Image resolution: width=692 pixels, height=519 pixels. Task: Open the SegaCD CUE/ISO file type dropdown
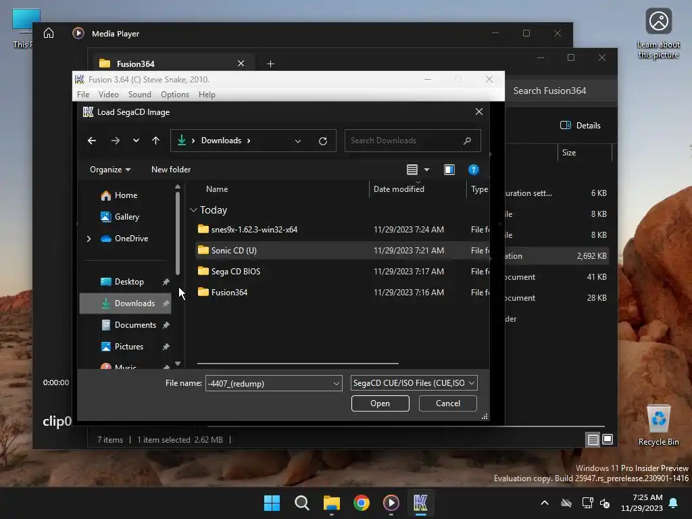(414, 383)
